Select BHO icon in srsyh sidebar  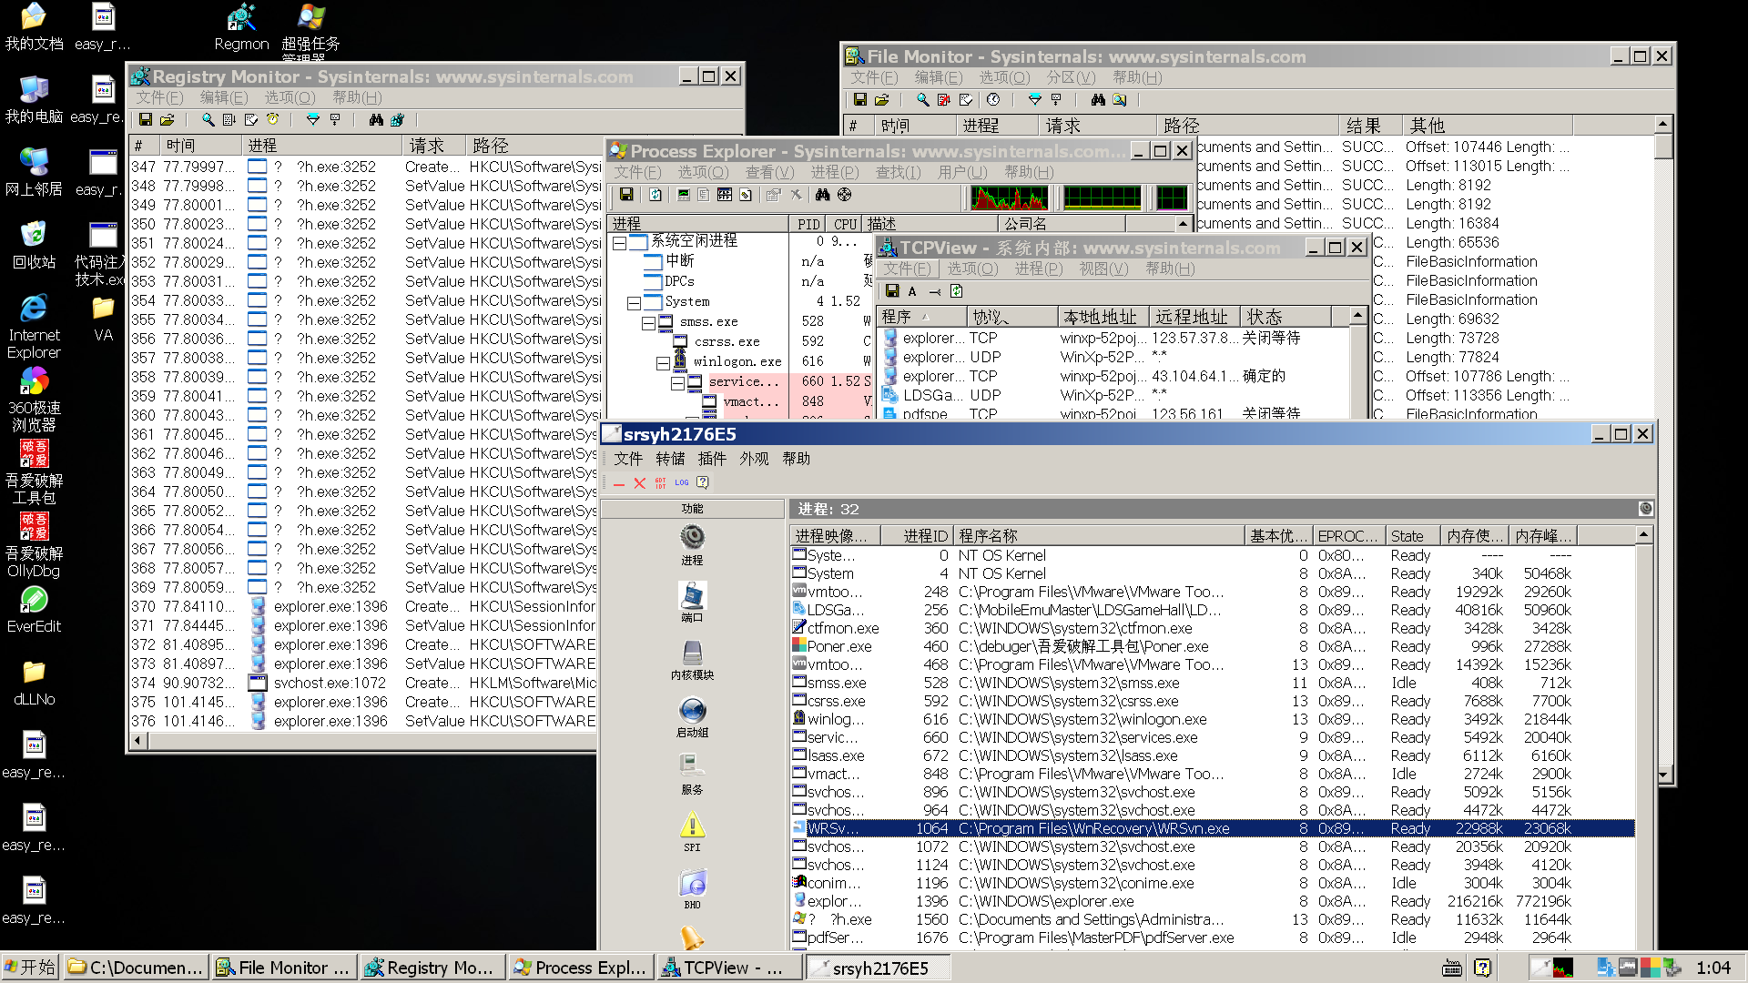click(x=692, y=883)
